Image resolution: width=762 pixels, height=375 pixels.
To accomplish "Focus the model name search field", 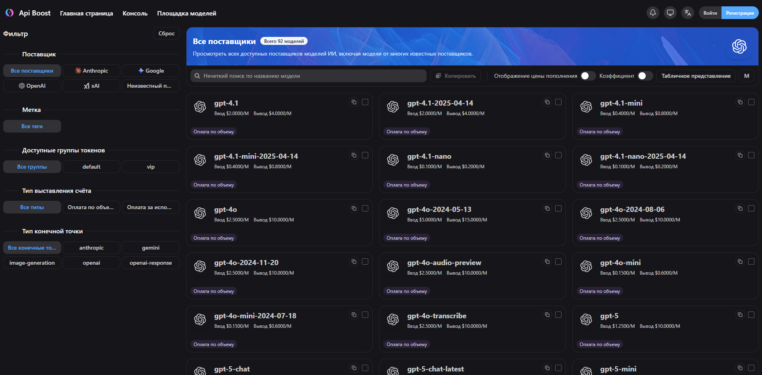I will pos(308,76).
